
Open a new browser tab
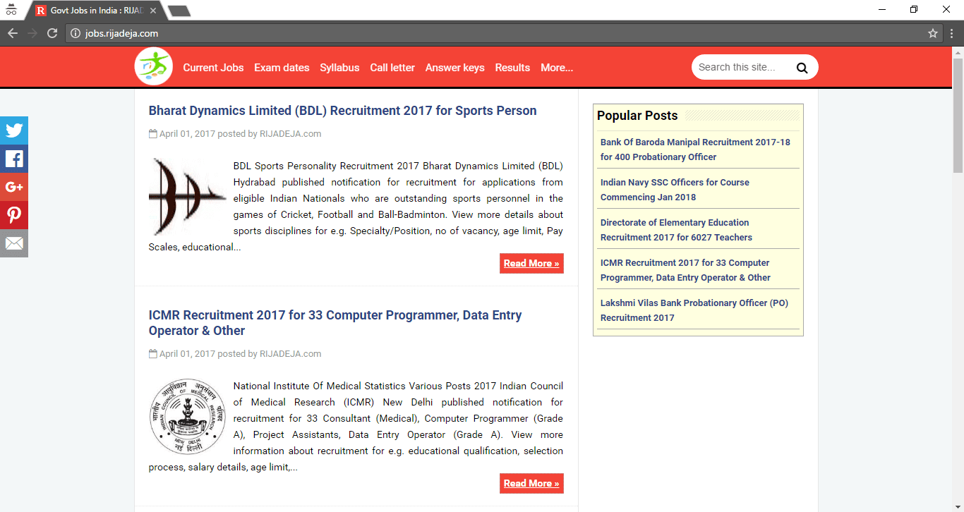179,11
